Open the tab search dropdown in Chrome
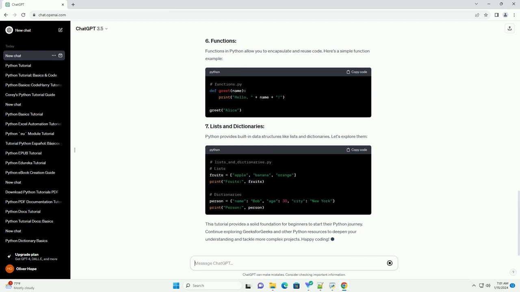 coord(476,4)
